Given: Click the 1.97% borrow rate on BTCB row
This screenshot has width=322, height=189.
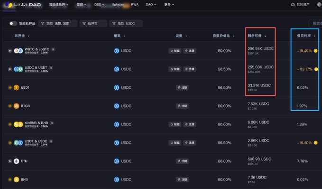Looking at the screenshot, I should 302,106.
